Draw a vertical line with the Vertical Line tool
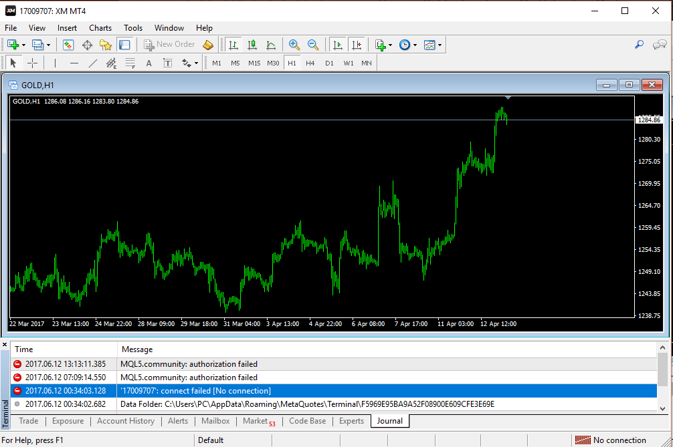This screenshot has height=447, width=673. tap(55, 63)
